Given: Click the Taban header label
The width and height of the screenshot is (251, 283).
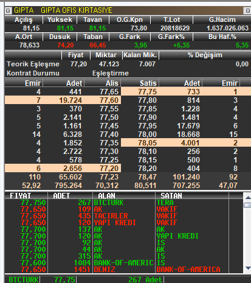Looking at the screenshot, I should (x=93, y=37).
